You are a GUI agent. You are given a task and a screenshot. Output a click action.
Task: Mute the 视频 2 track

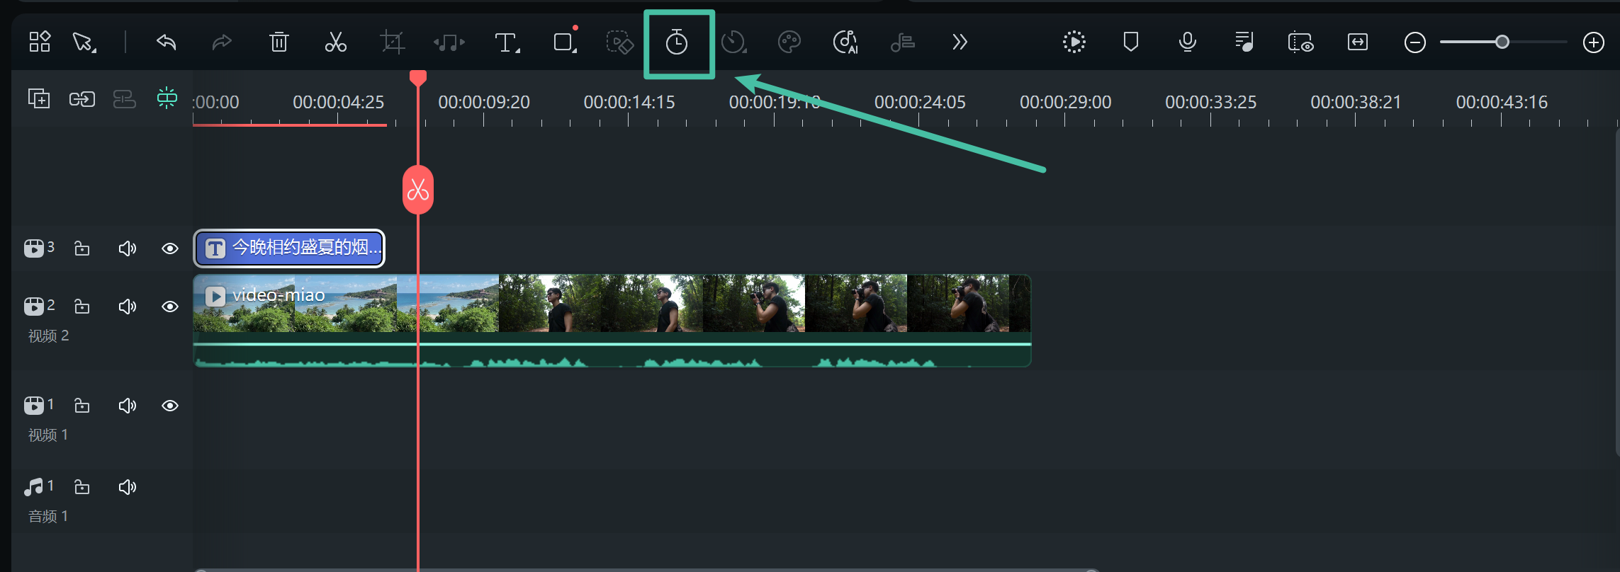(128, 307)
